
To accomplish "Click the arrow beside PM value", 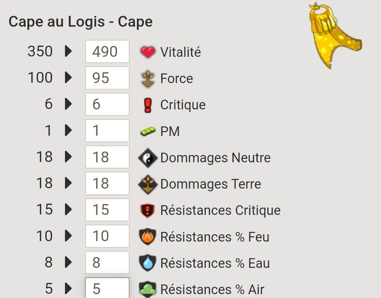I will click(68, 130).
